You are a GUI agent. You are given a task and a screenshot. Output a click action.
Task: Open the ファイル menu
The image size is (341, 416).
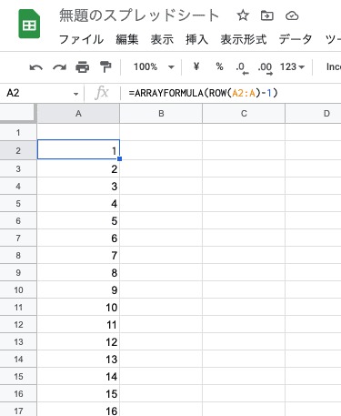[81, 39]
